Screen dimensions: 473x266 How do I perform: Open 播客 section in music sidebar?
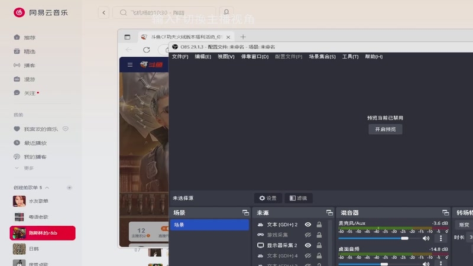(25, 65)
